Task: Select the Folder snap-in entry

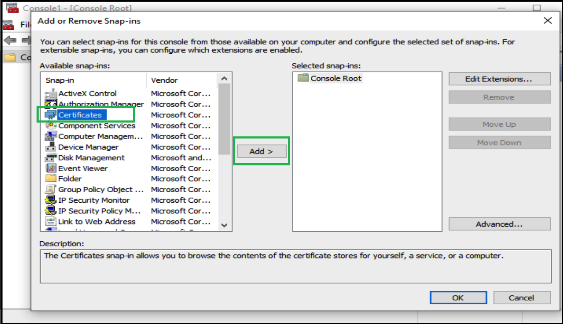Action: [x=70, y=179]
